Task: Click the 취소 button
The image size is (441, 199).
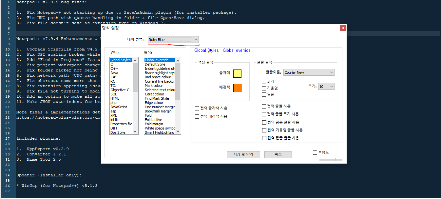Action: click(x=278, y=154)
